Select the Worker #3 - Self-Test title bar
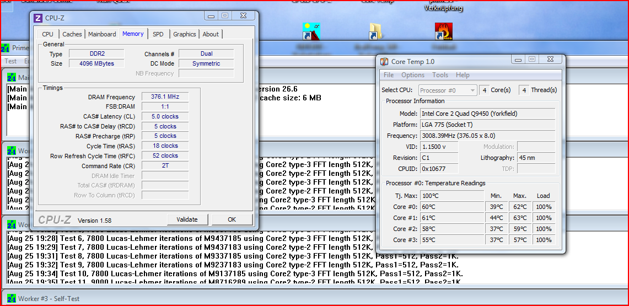Viewport: 629px width, 306px height. tap(314, 298)
